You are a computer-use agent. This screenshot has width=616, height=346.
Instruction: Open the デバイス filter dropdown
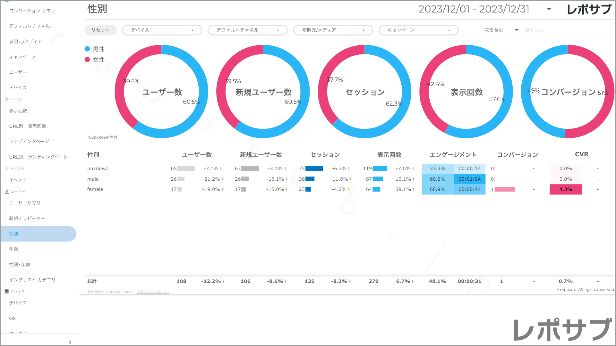[x=162, y=30]
